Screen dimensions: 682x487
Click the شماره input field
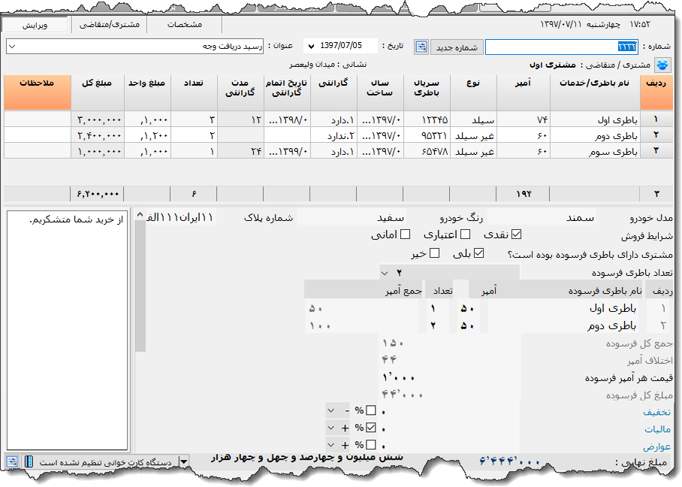coord(561,47)
